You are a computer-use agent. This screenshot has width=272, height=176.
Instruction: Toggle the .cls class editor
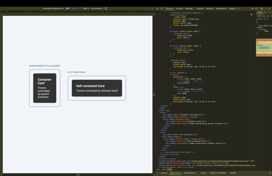pyautogui.click(x=268, y=16)
